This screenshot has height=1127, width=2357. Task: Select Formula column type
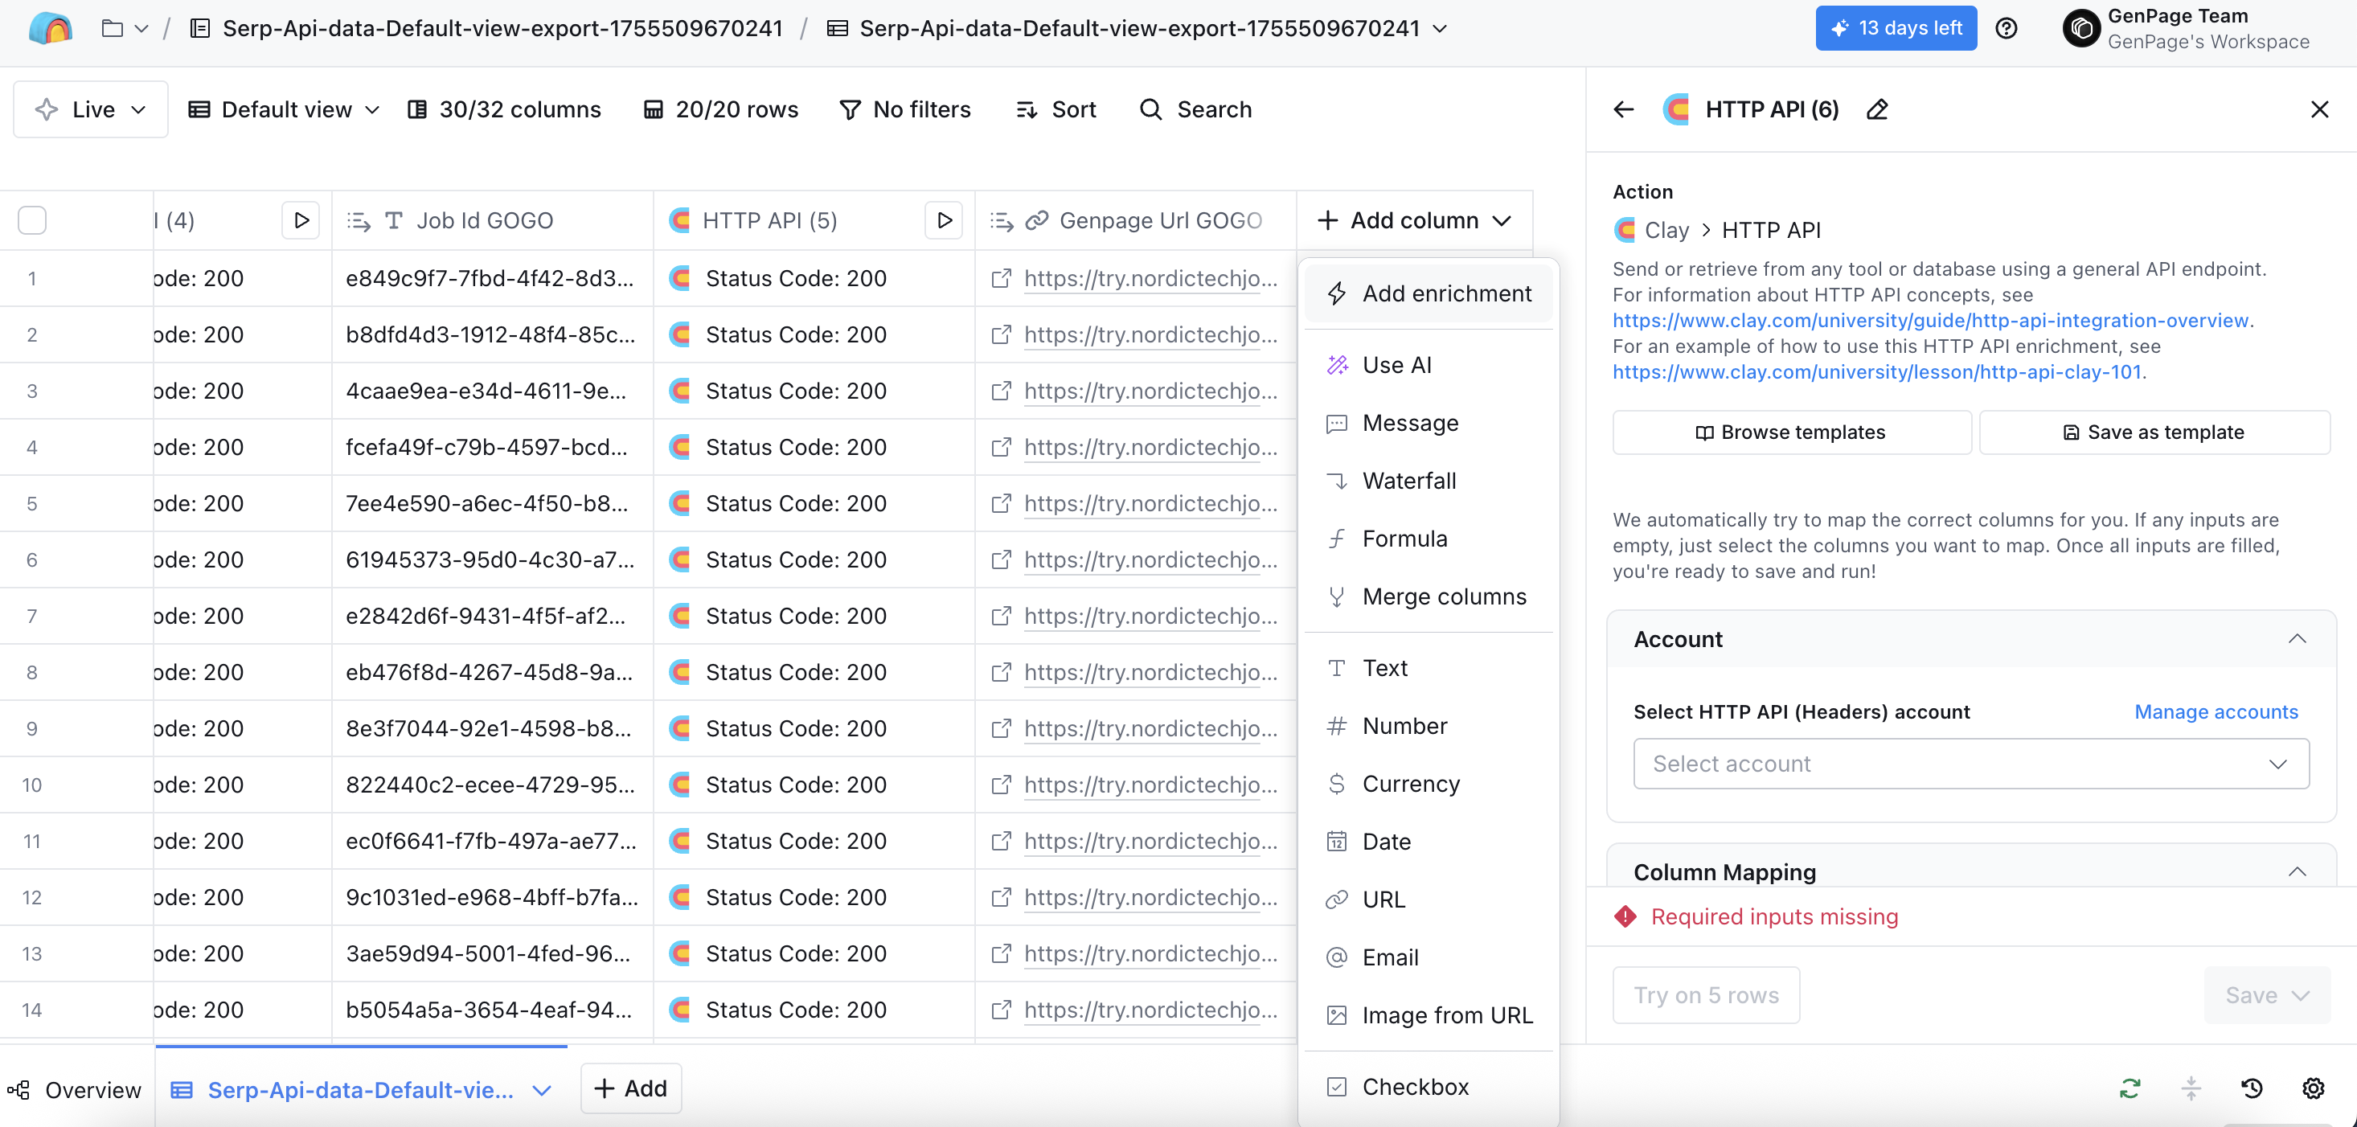1429,539
